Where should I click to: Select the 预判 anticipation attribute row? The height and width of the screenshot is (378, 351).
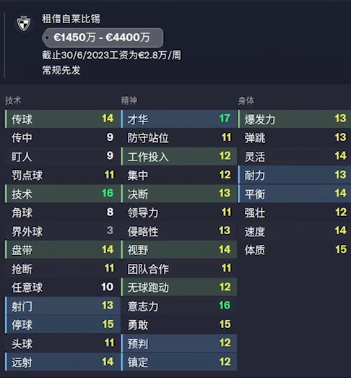(x=179, y=343)
